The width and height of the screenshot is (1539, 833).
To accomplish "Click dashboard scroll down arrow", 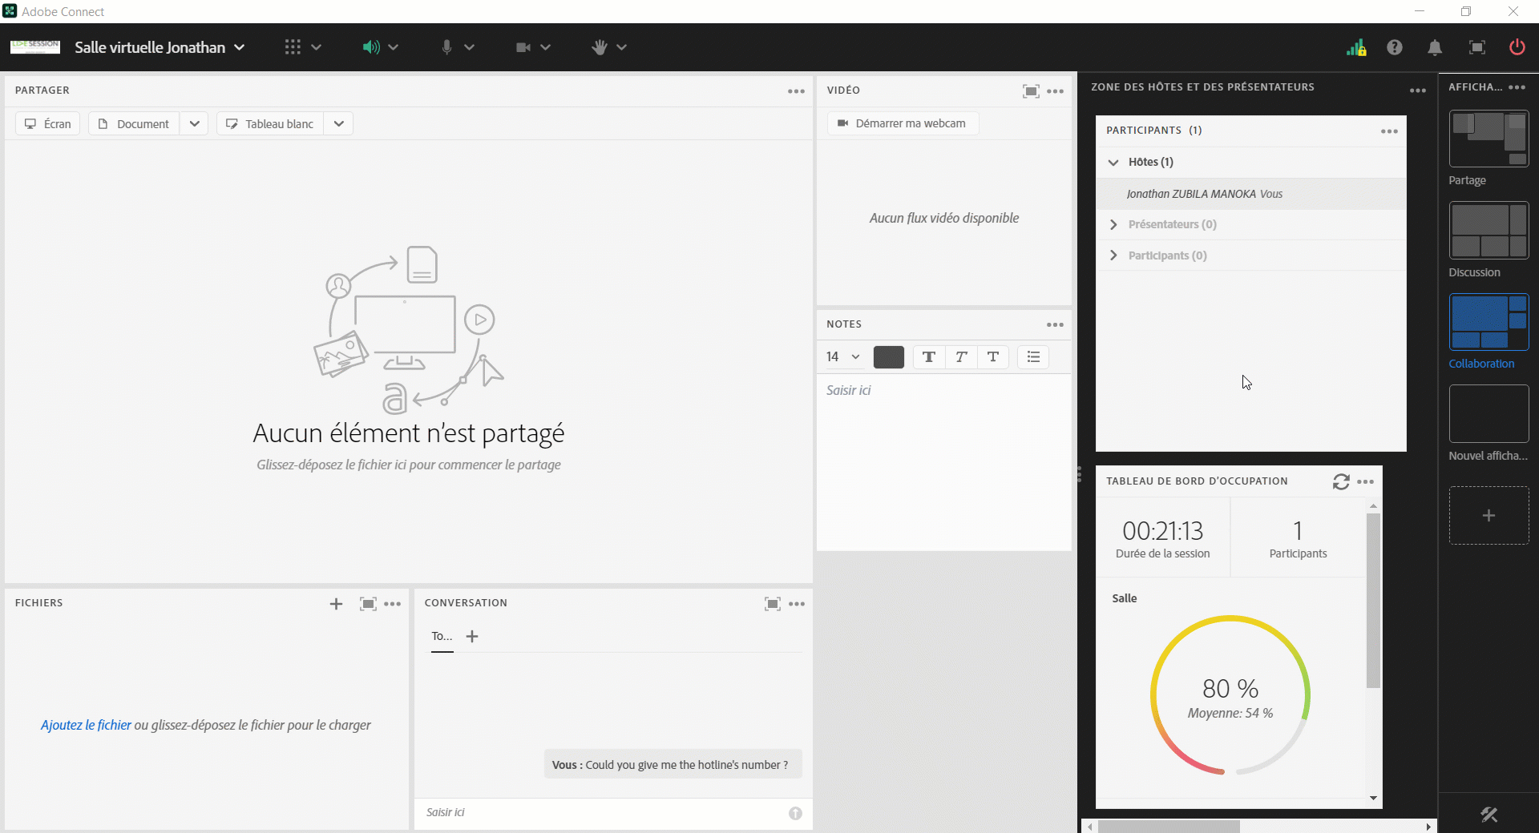I will click(x=1373, y=799).
